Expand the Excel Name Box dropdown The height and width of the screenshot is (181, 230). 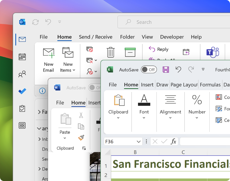point(139,142)
